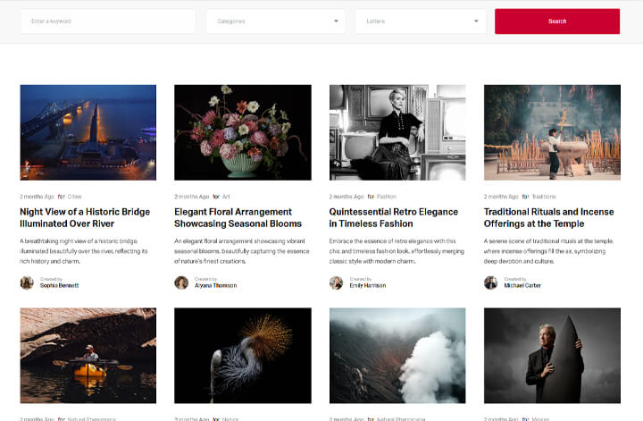Click Sophia Bennett's avatar icon

tap(27, 282)
